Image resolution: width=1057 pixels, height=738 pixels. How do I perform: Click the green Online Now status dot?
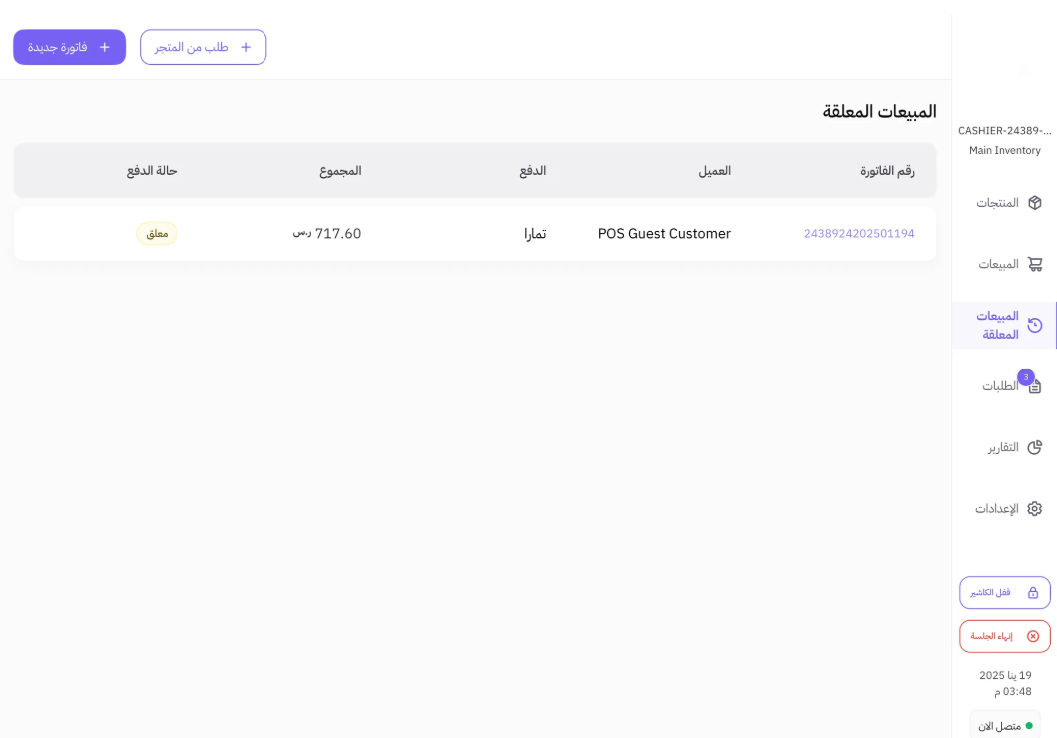[1029, 725]
